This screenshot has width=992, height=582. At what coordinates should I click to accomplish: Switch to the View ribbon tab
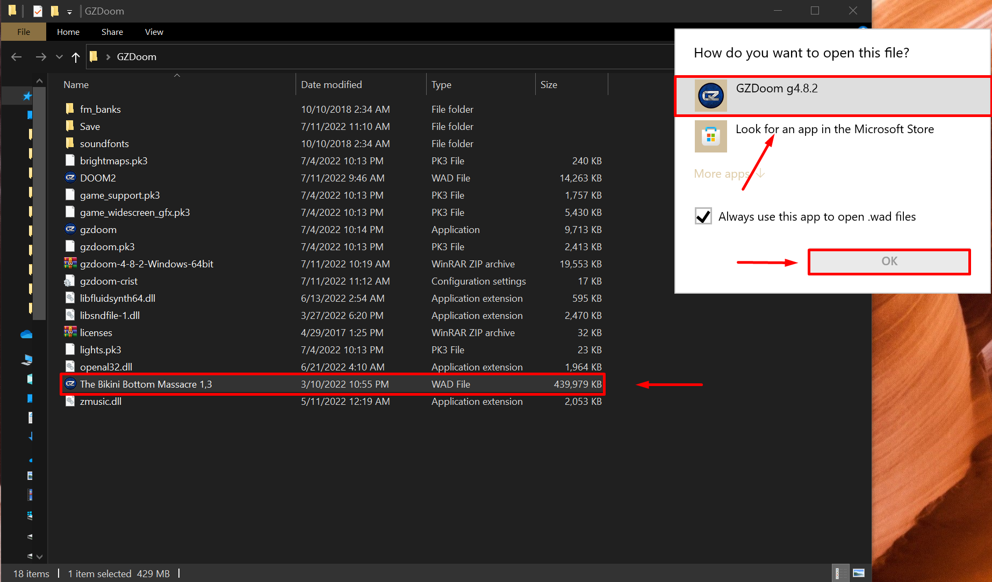tap(154, 32)
